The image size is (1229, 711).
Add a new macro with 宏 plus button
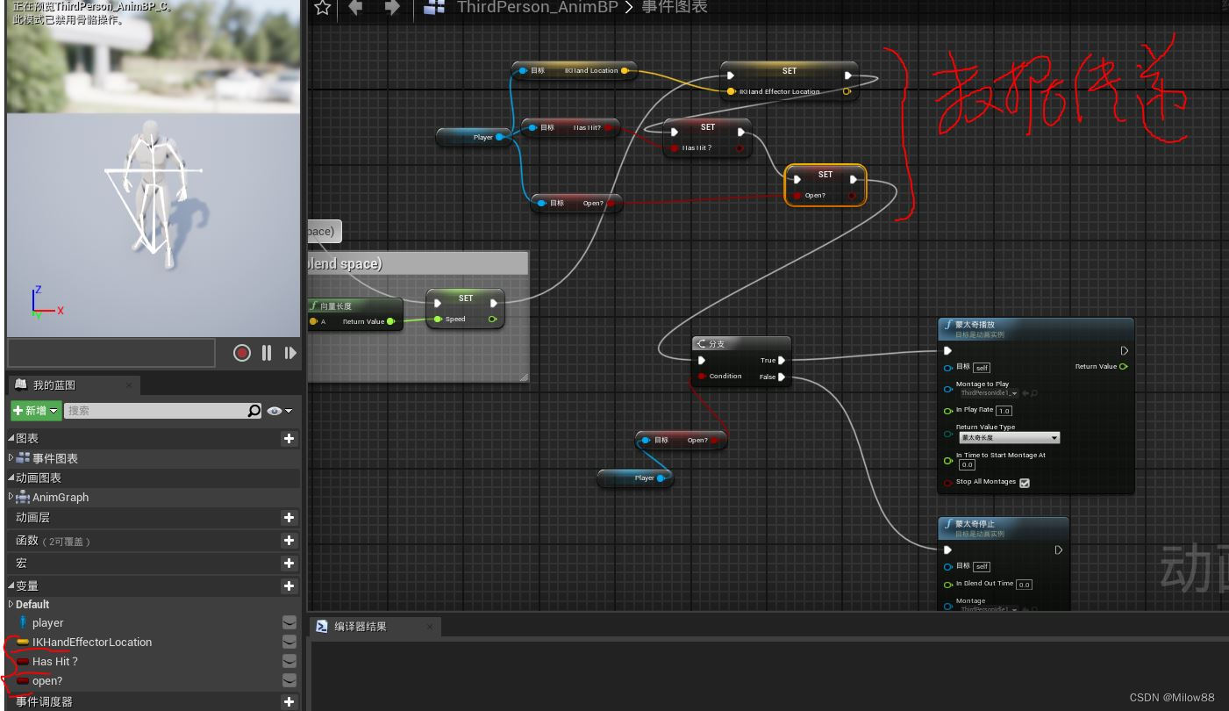coord(289,563)
